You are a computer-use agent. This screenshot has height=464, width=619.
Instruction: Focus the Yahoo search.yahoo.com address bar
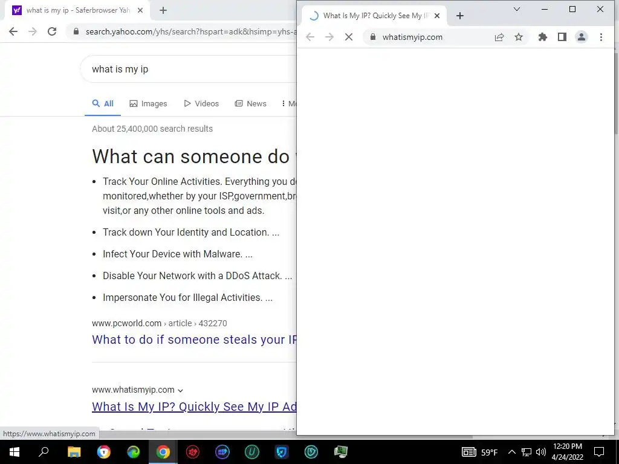tap(181, 31)
